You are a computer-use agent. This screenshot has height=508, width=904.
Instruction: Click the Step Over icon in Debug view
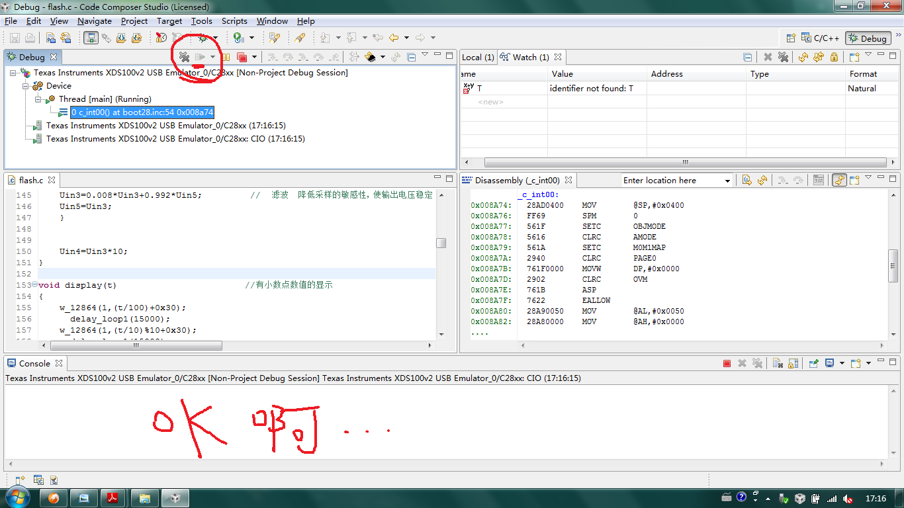pos(287,58)
